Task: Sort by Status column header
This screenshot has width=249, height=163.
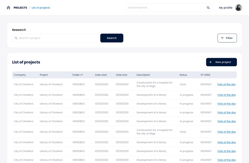Action: click(183, 75)
